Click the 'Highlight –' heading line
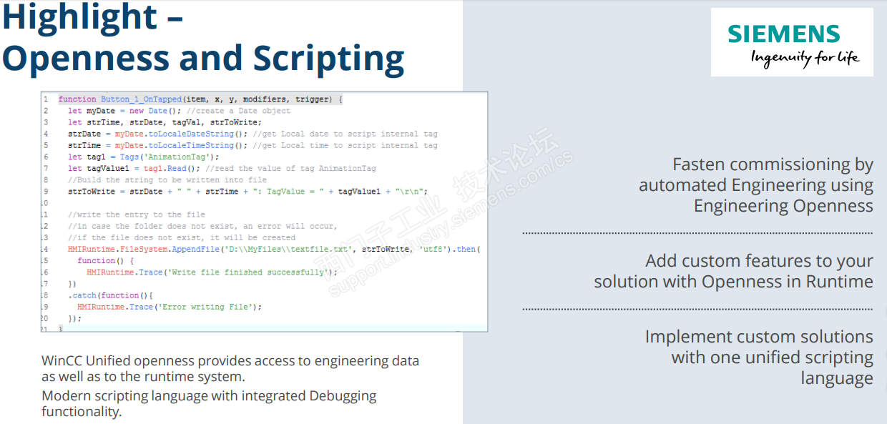The width and height of the screenshot is (887, 424). click(x=92, y=16)
